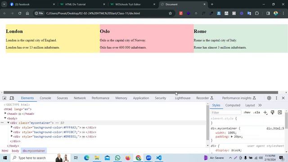288x162 pixels.
Task: Switch to the Layout pane
Action: (x=250, y=105)
